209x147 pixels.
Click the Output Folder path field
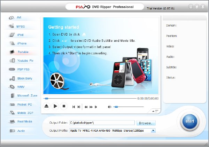pyautogui.click(x=102, y=123)
